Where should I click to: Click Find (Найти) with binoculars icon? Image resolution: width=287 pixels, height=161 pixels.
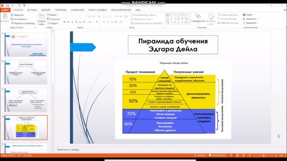point(248,15)
